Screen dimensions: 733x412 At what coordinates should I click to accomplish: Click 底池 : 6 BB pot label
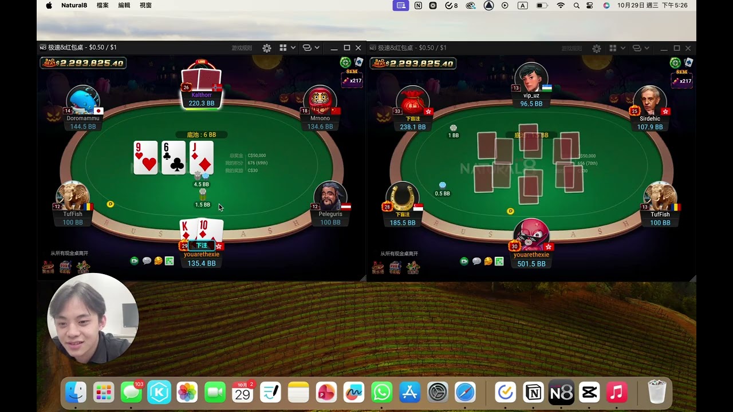pyautogui.click(x=202, y=135)
